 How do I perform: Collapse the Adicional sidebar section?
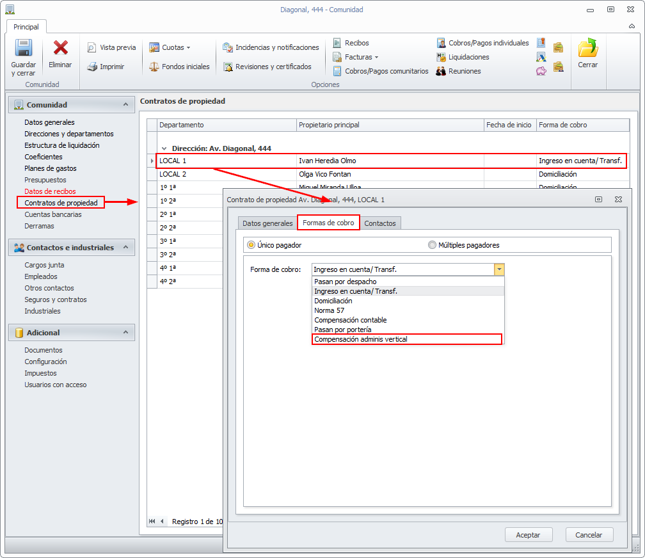(126, 333)
